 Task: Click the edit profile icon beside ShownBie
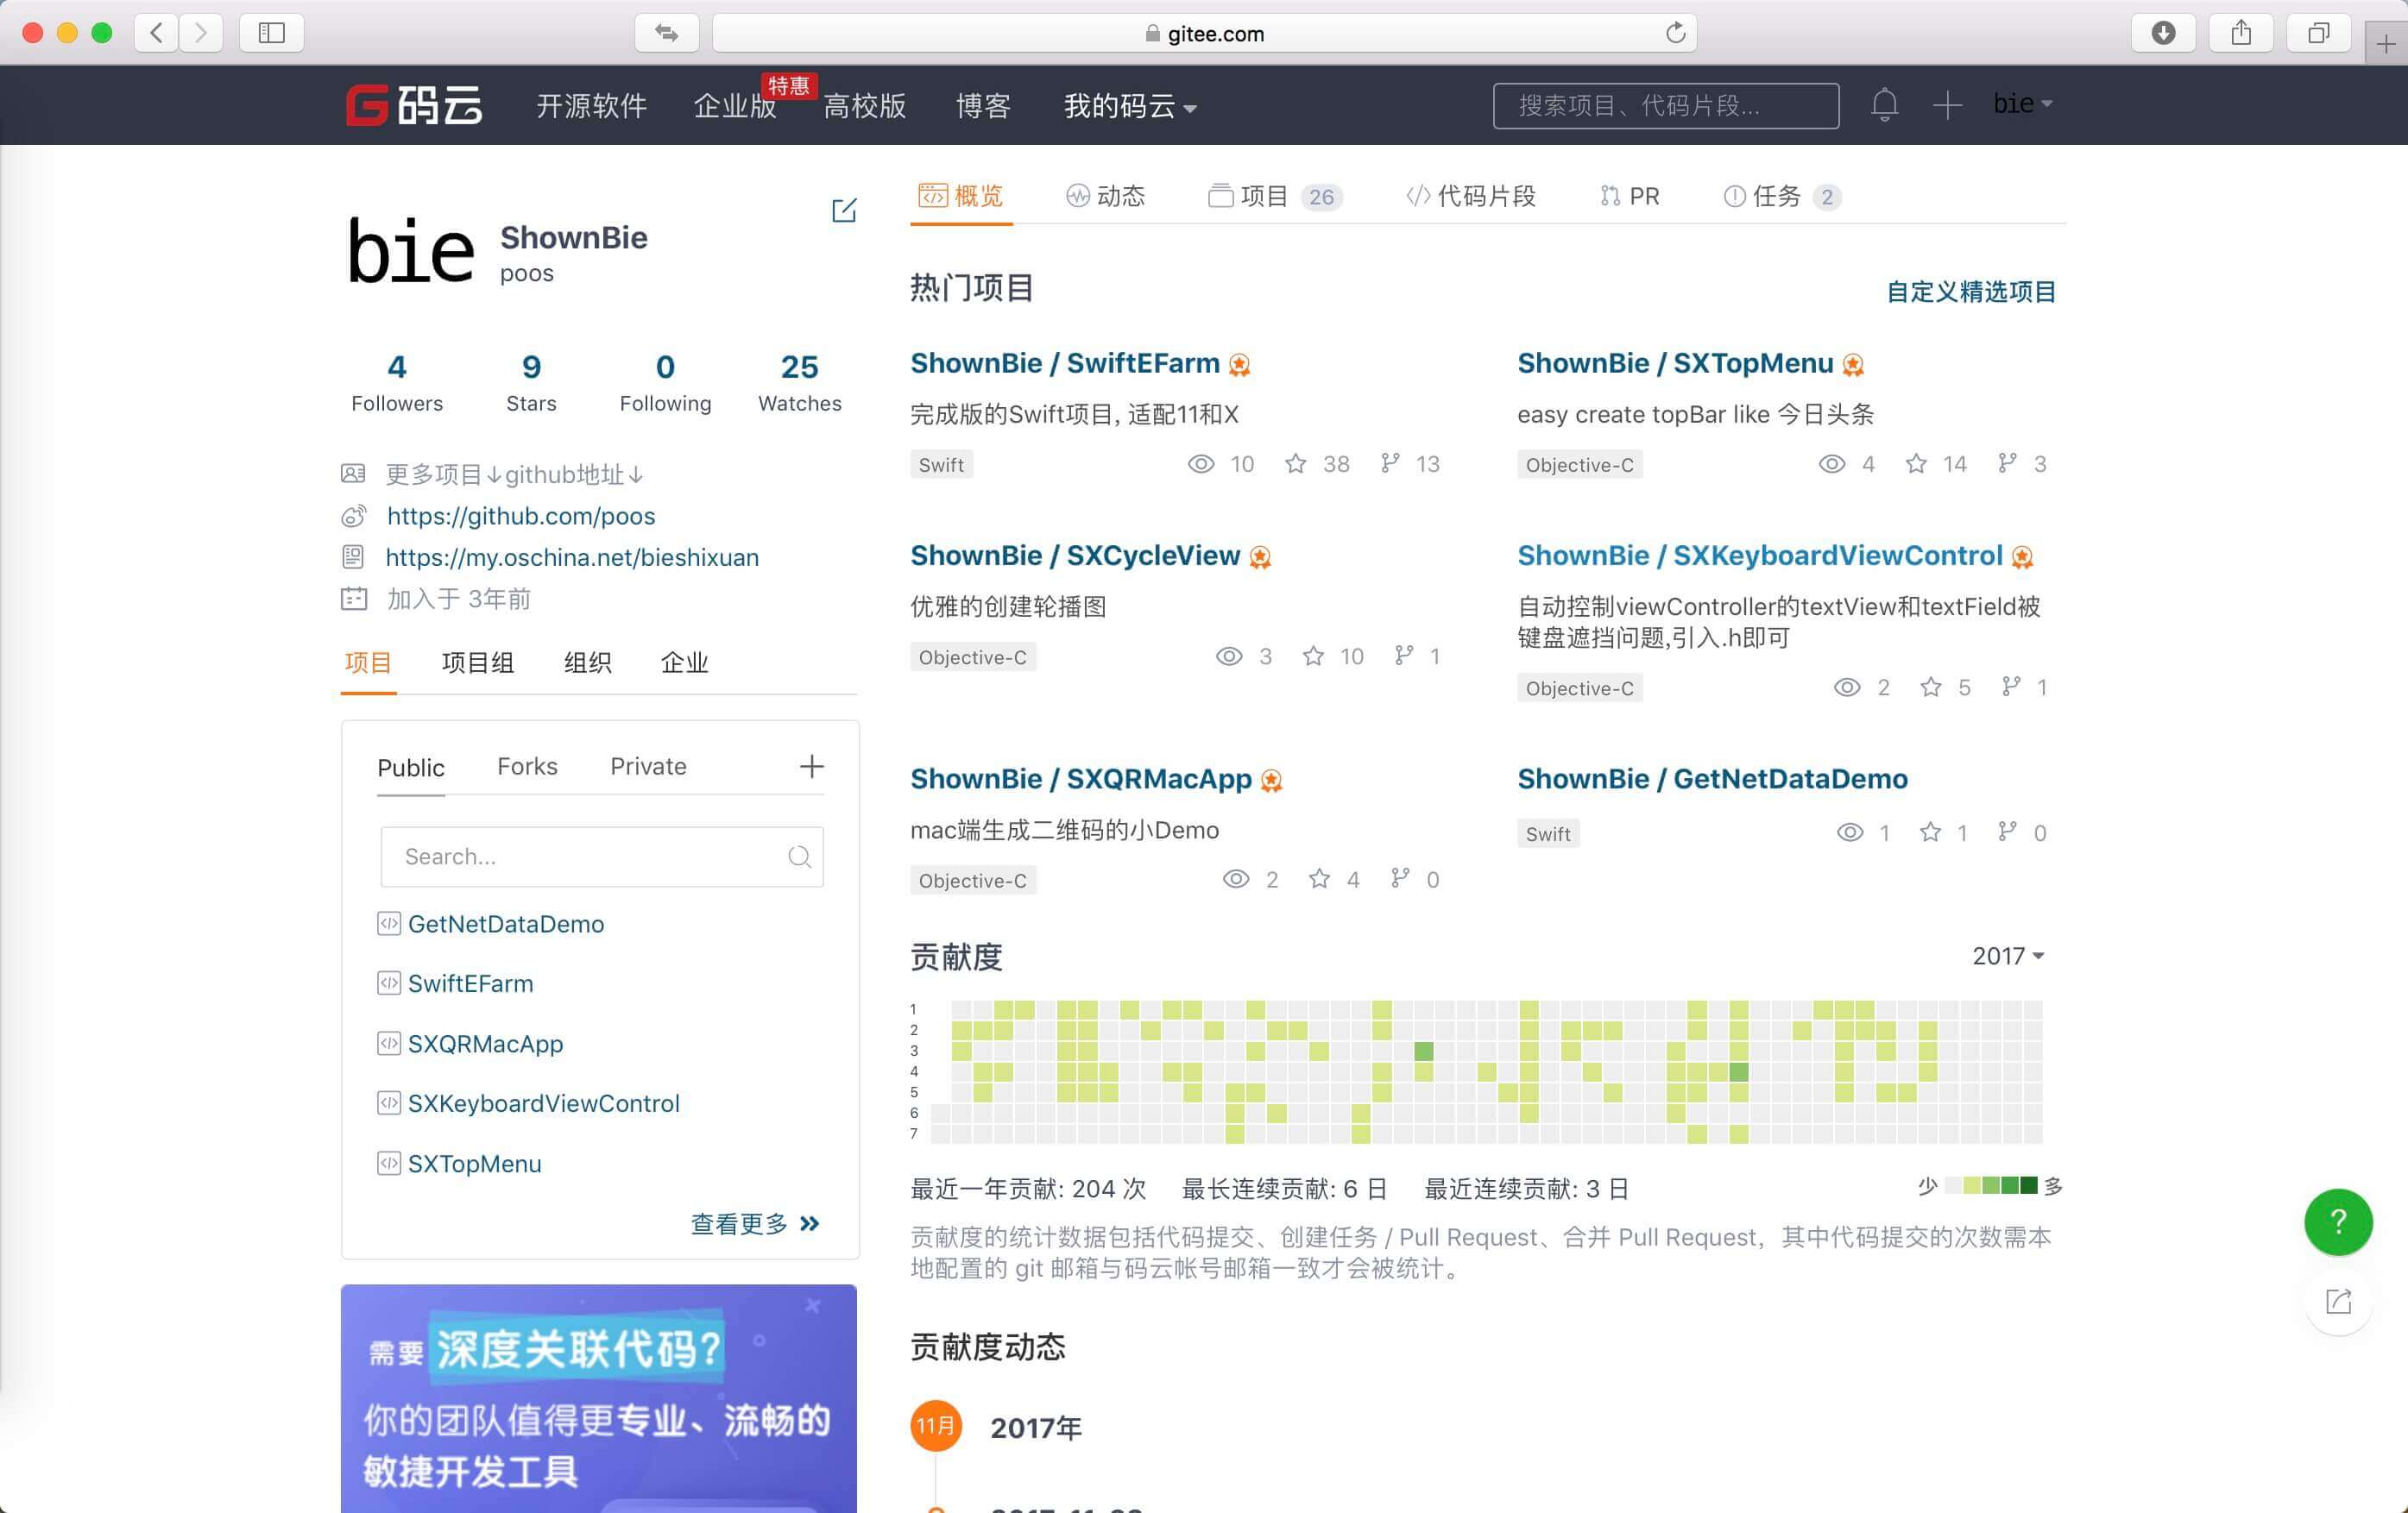click(x=844, y=210)
